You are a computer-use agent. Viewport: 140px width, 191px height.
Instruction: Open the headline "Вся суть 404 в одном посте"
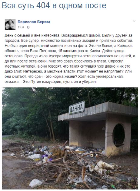coord(54,5)
